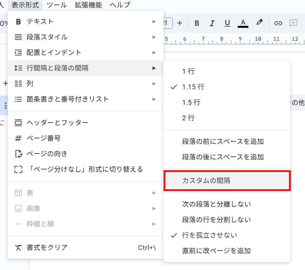Click the insert link icon
This screenshot has height=270, width=305.
(278, 23)
